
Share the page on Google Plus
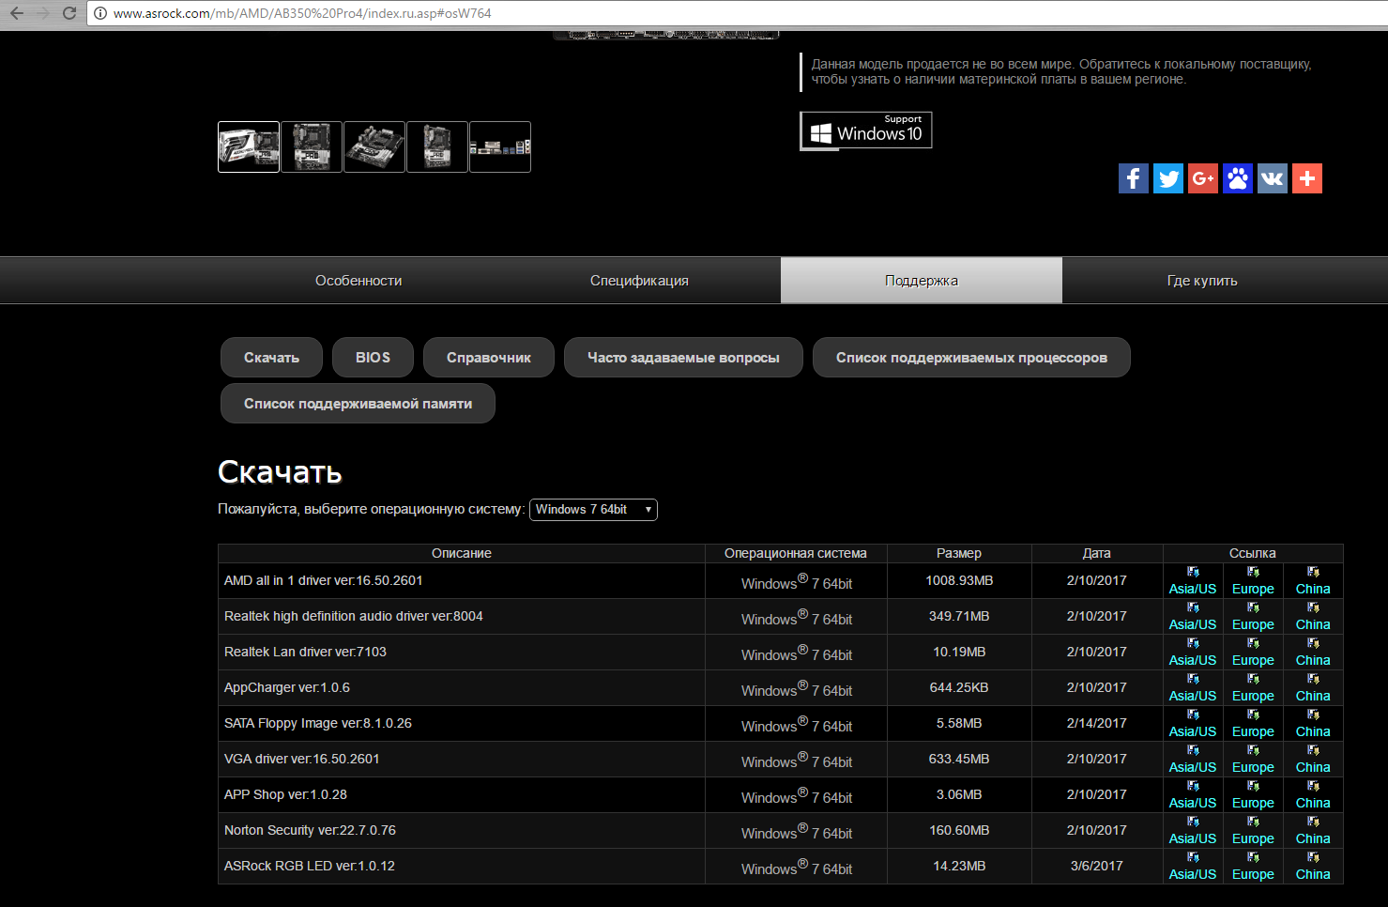click(x=1203, y=178)
